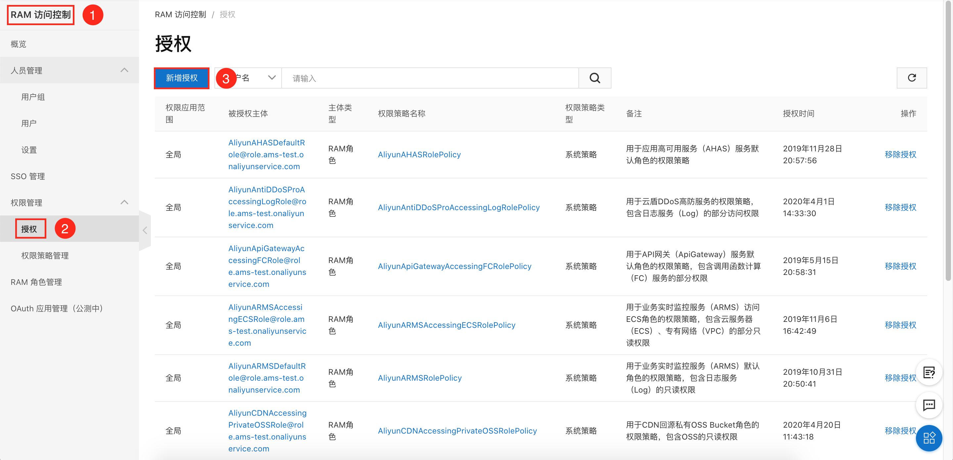Click the refresh icon button

coord(912,78)
